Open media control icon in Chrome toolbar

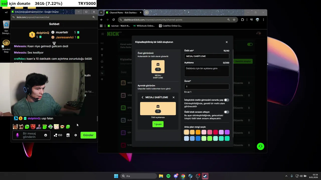[251, 20]
